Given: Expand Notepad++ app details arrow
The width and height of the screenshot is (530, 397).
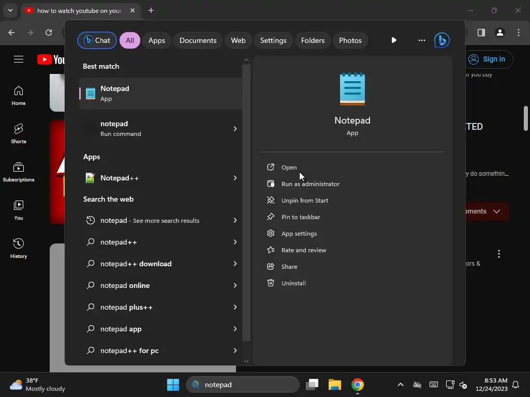Looking at the screenshot, I should coord(235,178).
